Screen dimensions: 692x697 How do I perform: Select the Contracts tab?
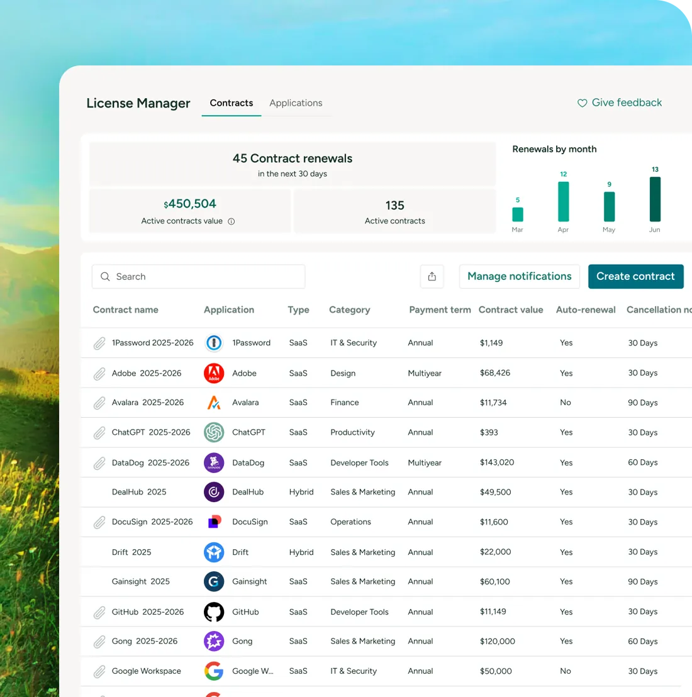231,103
